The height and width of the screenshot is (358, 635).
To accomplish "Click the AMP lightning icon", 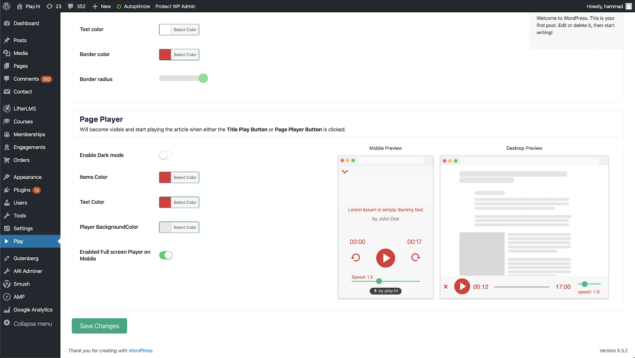I will (x=7, y=297).
